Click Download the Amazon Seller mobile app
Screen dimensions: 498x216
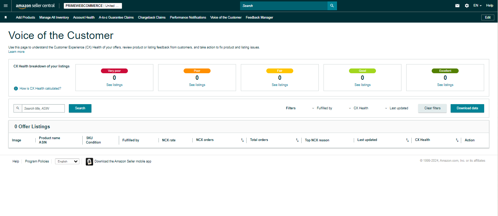(x=123, y=161)
